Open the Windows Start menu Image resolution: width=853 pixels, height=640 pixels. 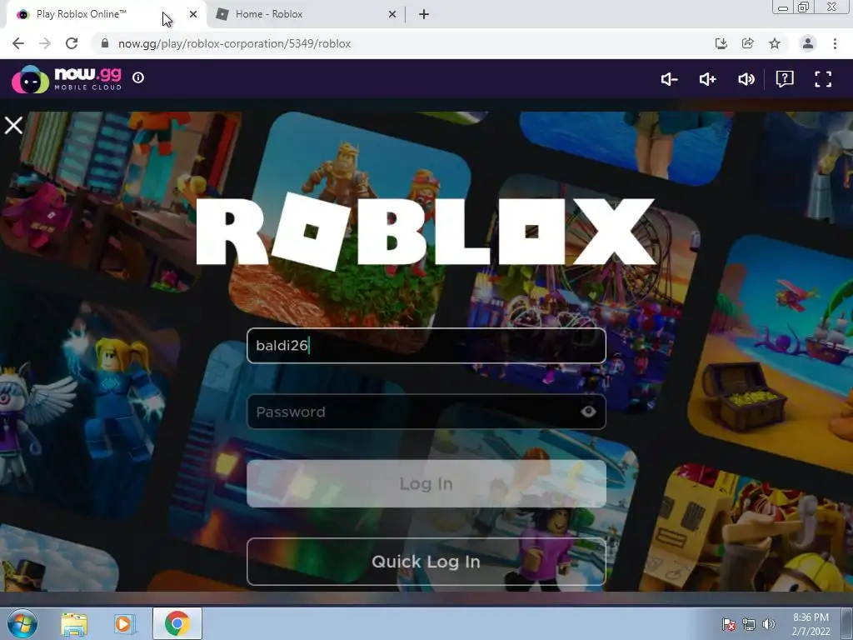click(22, 623)
